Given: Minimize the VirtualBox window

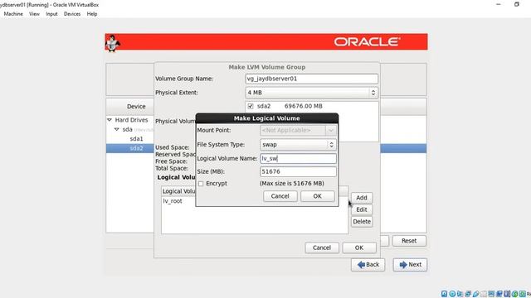Looking at the screenshot, I should point(498,4).
